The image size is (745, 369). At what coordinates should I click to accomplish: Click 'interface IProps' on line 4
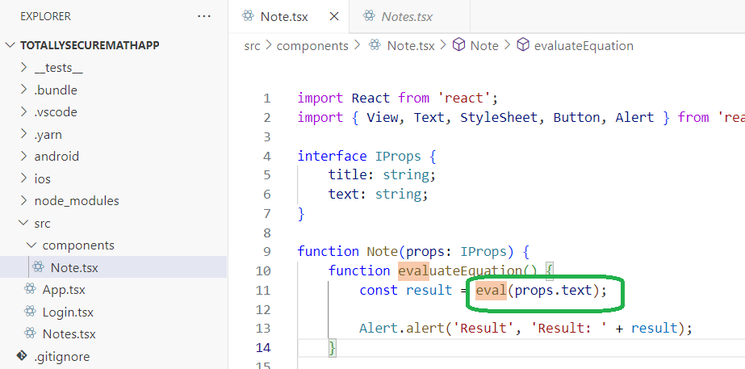(359, 156)
